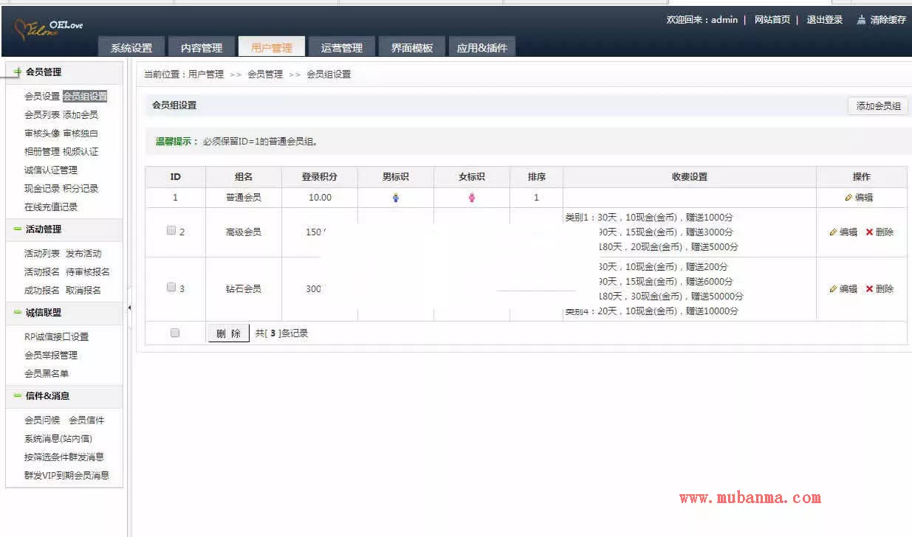Click pencil edit icon for 高级会员 row
This screenshot has width=912, height=537.
click(x=833, y=232)
